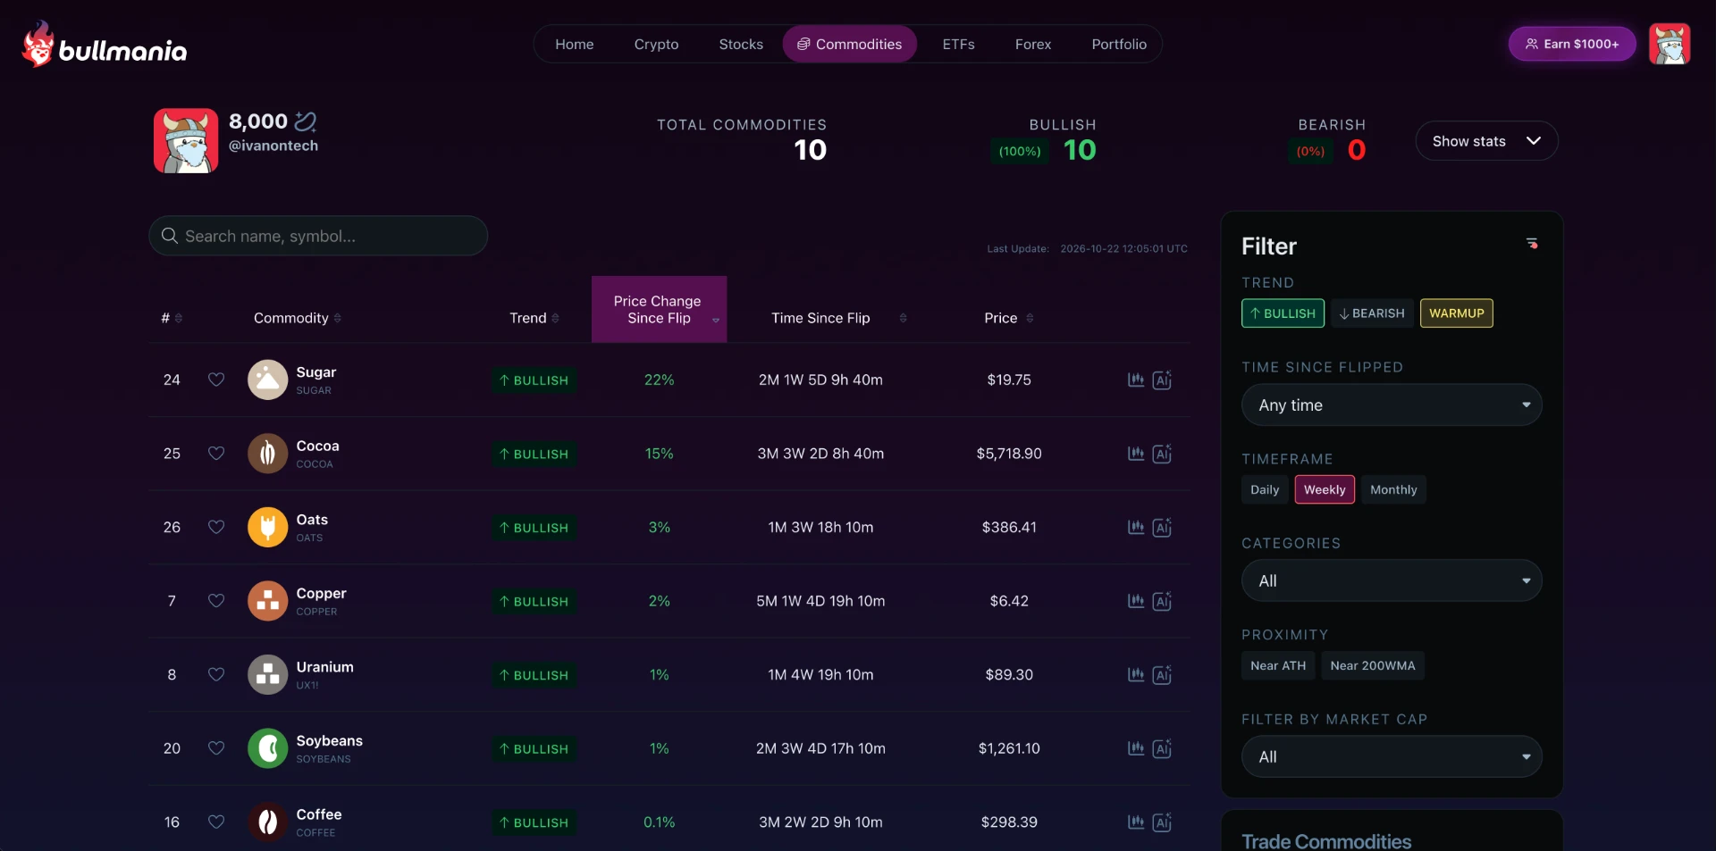This screenshot has height=851, width=1716.
Task: Favorite Oats with its heart icon
Action: pos(216,527)
